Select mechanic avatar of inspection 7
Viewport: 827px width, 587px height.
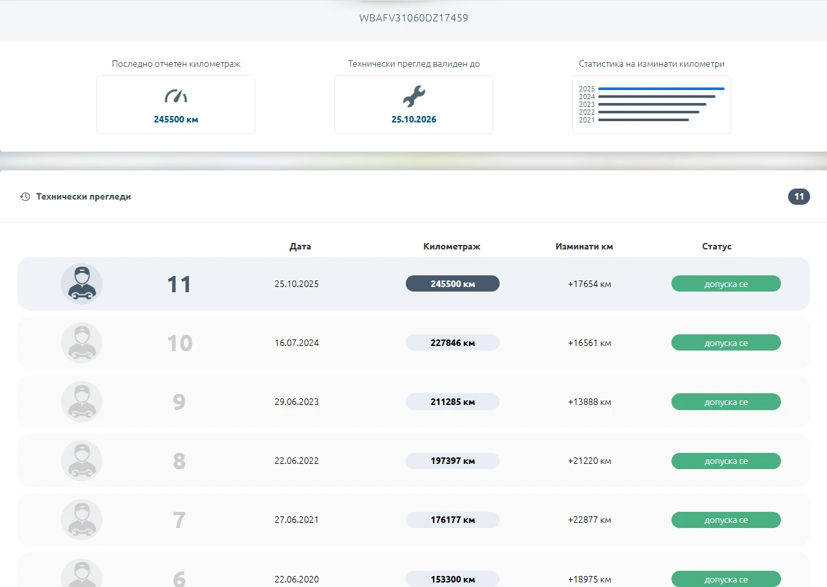82,520
